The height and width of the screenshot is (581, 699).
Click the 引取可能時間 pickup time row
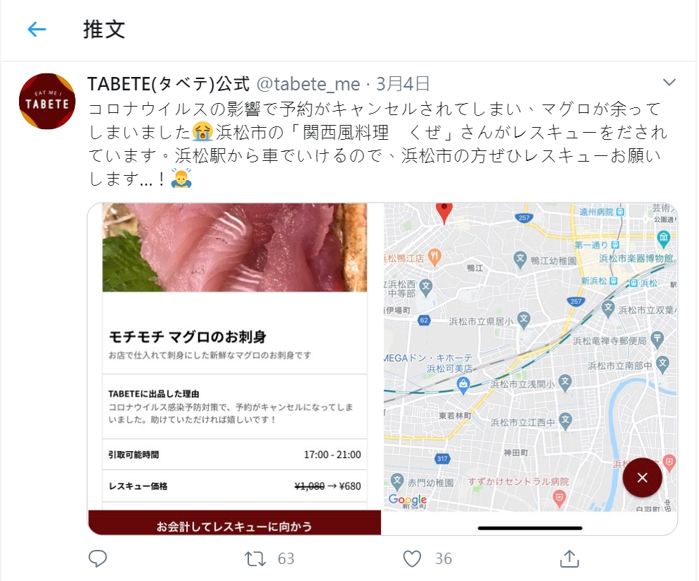[x=234, y=454]
